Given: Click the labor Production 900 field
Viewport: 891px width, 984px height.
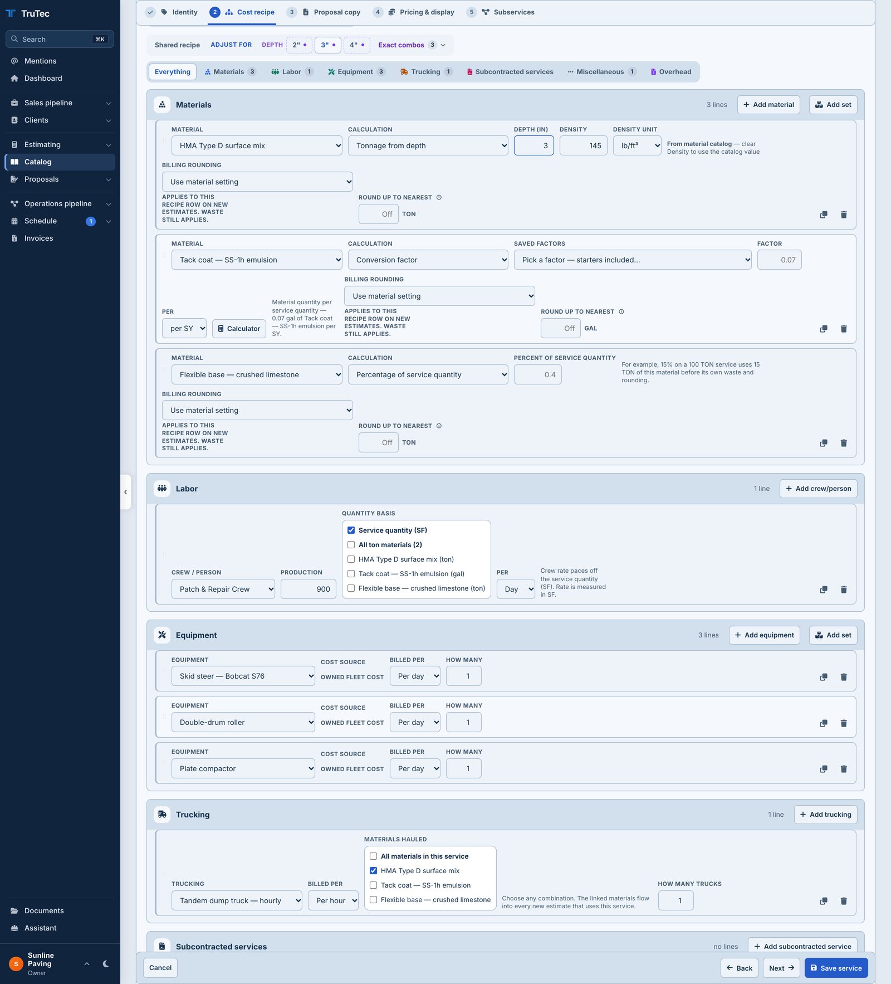Looking at the screenshot, I should [308, 589].
